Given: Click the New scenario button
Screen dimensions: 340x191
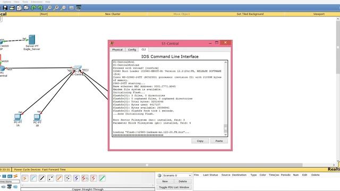Looking at the screenshot, I should pyautogui.click(x=165, y=181).
